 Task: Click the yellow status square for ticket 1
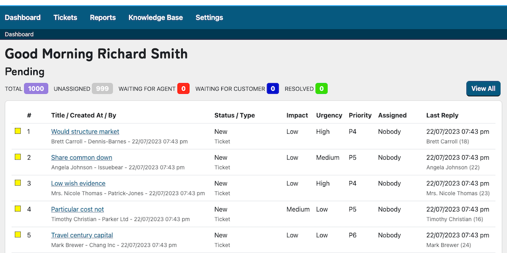coord(18,131)
